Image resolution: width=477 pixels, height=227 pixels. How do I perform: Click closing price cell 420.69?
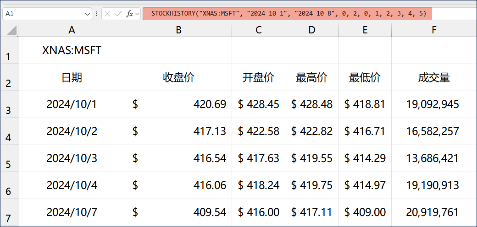(x=178, y=105)
